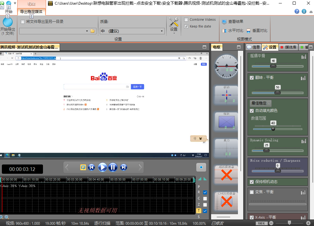314x226 pixels.
Task: Expand the settings (设置) button arrow
Action: [174, 33]
